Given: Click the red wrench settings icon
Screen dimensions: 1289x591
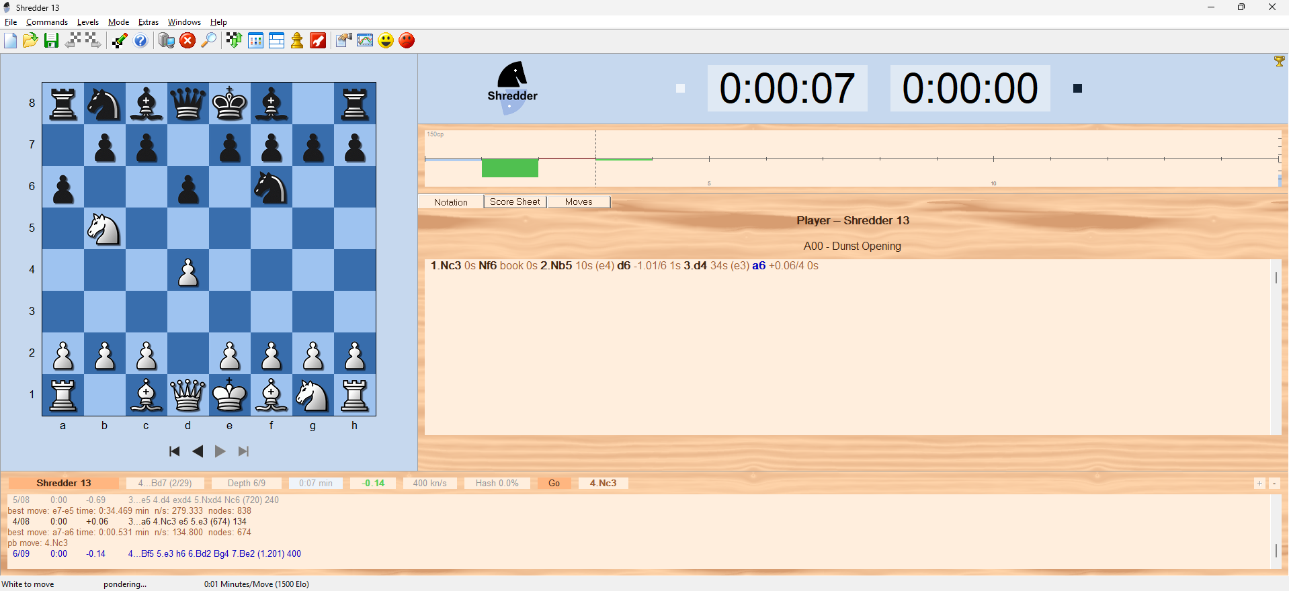Looking at the screenshot, I should click(318, 41).
